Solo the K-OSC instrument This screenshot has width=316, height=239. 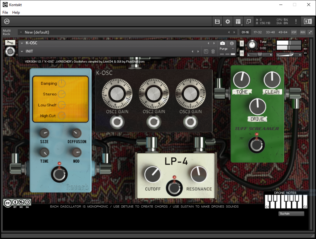point(242,43)
